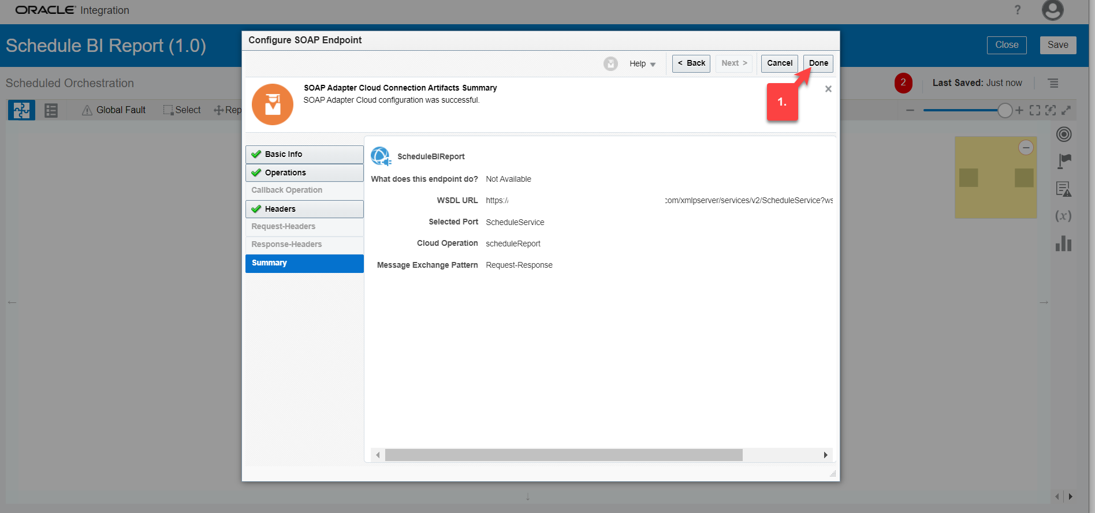Screen dimensions: 1095x513
Task: Open the business identifiers chart icon
Action: 1063,244
